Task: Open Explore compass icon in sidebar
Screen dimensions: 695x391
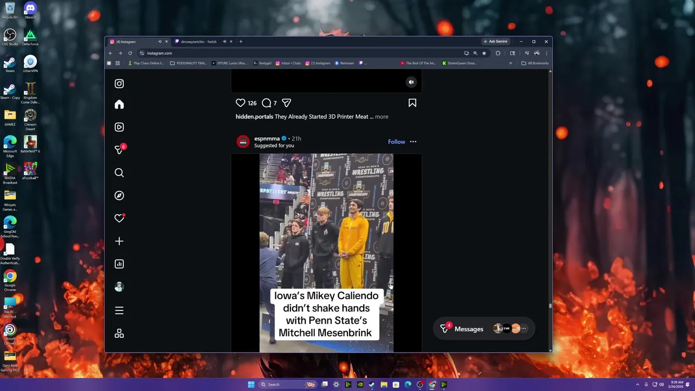Action: click(119, 195)
